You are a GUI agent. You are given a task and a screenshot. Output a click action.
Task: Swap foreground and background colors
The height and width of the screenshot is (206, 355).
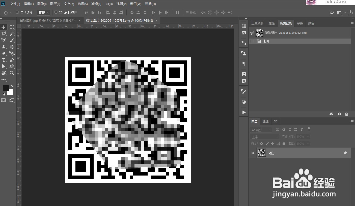12,86
